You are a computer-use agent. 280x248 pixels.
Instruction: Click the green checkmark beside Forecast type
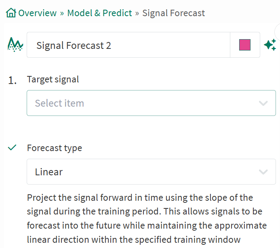point(13,148)
